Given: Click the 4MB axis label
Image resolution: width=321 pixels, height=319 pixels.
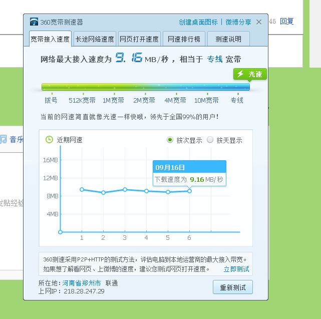Looking at the screenshot, I should [x=53, y=214].
